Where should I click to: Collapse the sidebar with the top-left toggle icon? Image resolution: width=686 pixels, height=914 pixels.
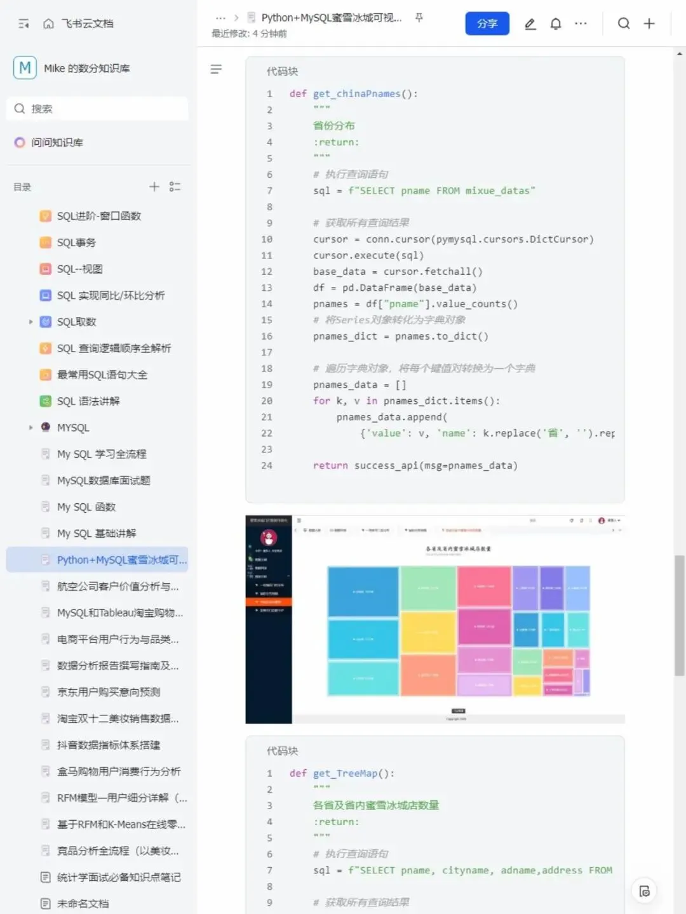(24, 23)
